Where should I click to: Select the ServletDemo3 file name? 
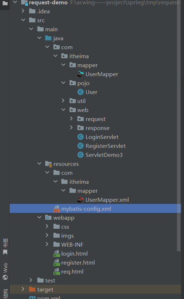click(104, 155)
